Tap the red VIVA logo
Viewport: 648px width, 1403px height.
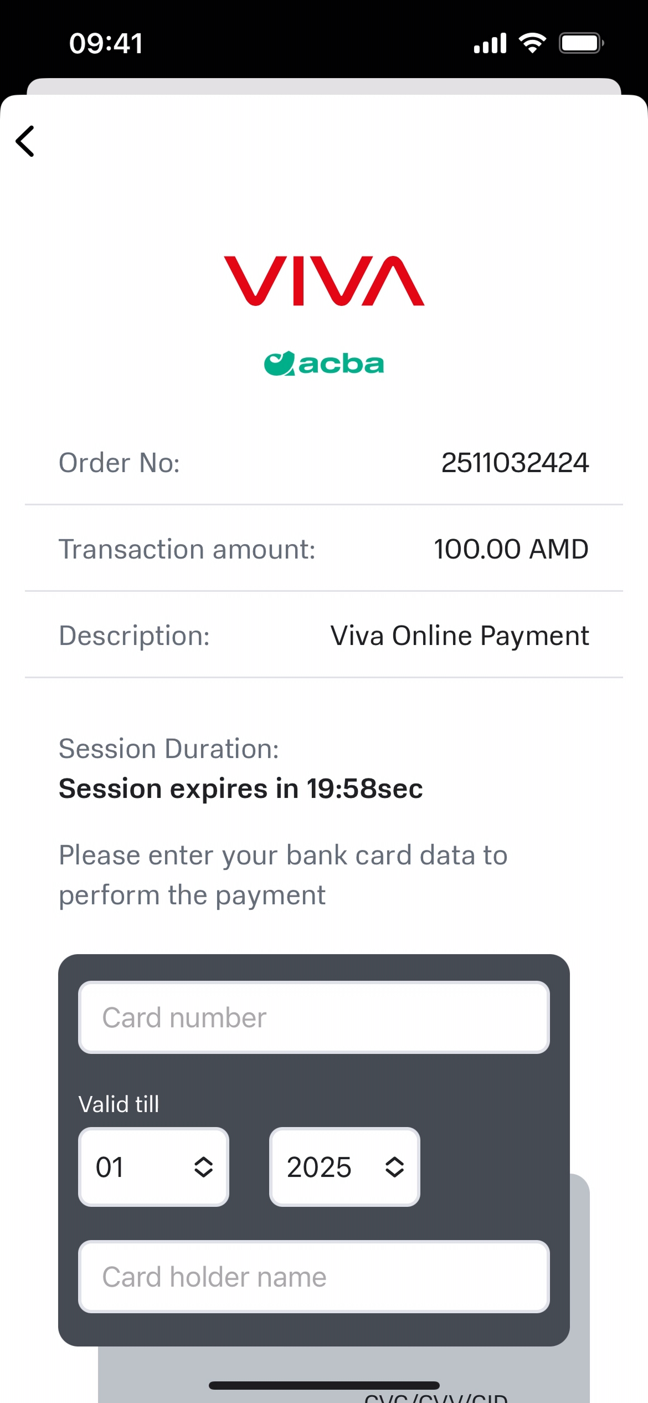(324, 281)
